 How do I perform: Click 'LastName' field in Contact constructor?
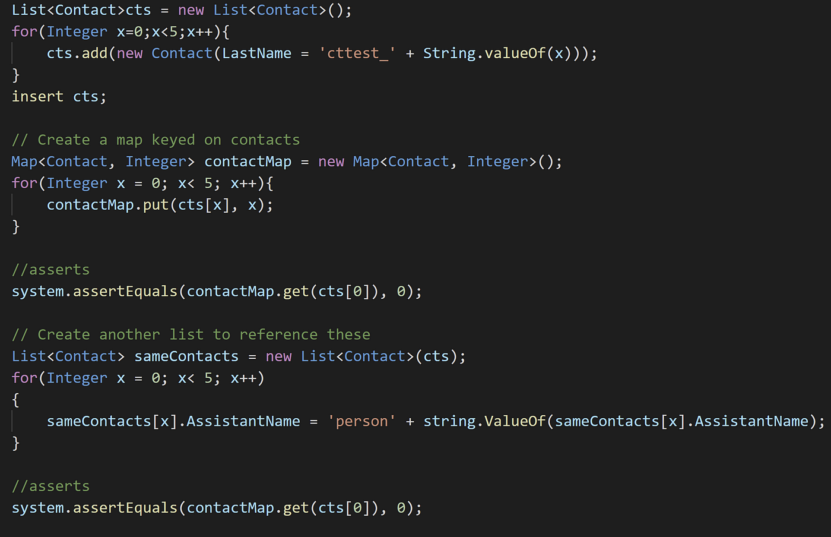click(x=257, y=53)
